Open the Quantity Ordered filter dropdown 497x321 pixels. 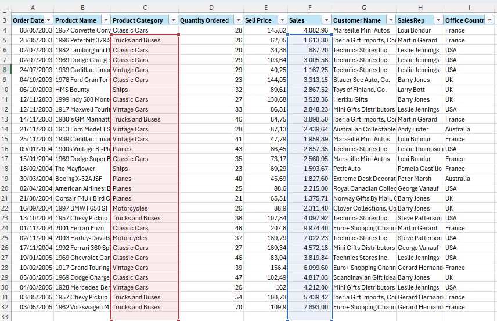tap(238, 20)
